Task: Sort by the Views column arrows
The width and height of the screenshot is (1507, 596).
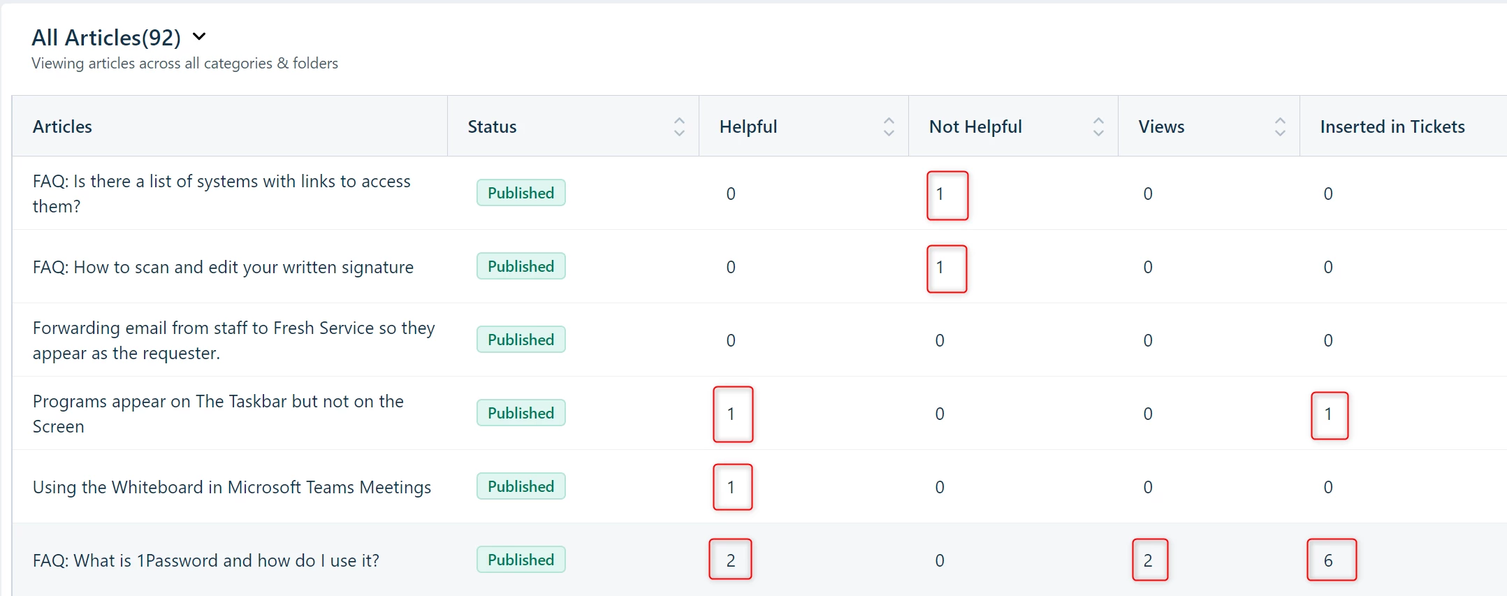Action: click(1280, 126)
